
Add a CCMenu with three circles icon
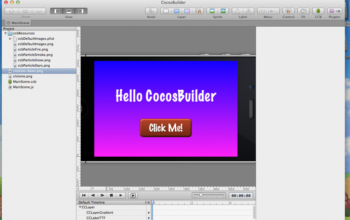pyautogui.click(x=263, y=11)
